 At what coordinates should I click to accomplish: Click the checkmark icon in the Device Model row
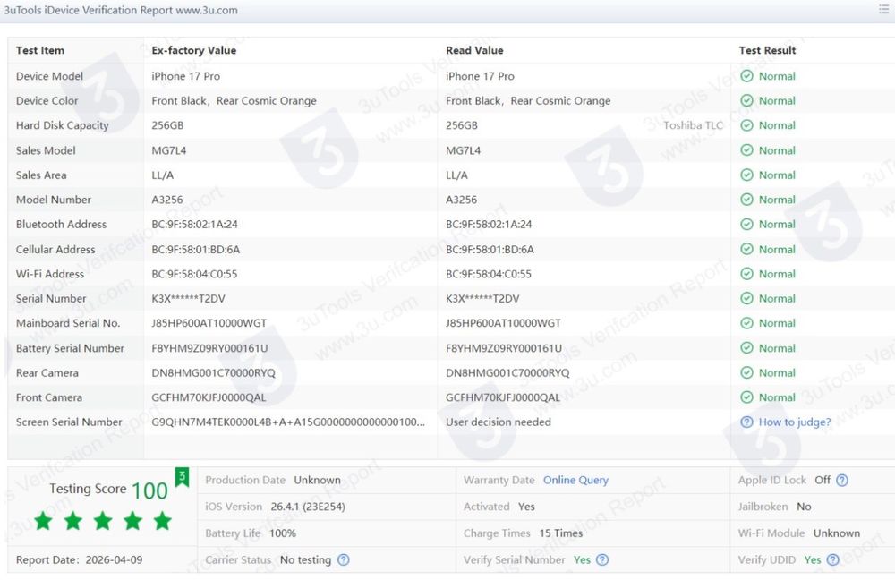tap(746, 76)
